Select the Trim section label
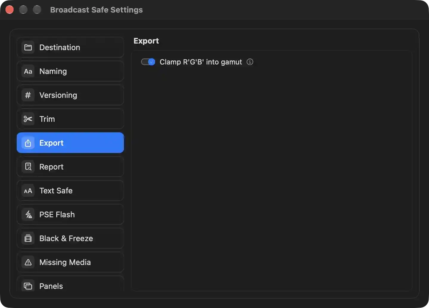This screenshot has height=308, width=429. point(47,119)
